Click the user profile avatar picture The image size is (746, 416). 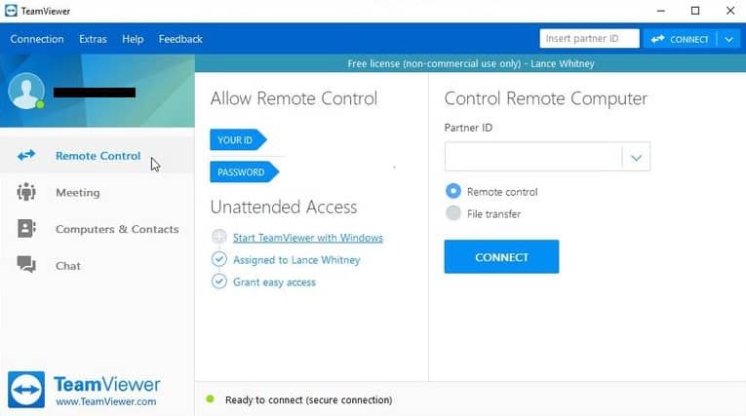[26, 92]
